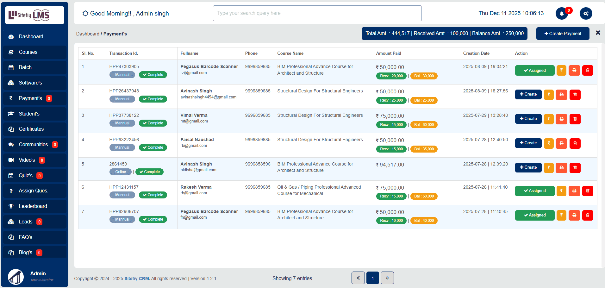Image resolution: width=605 pixels, height=288 pixels.
Task: Open Dashboard from the sidebar
Action: (31, 37)
